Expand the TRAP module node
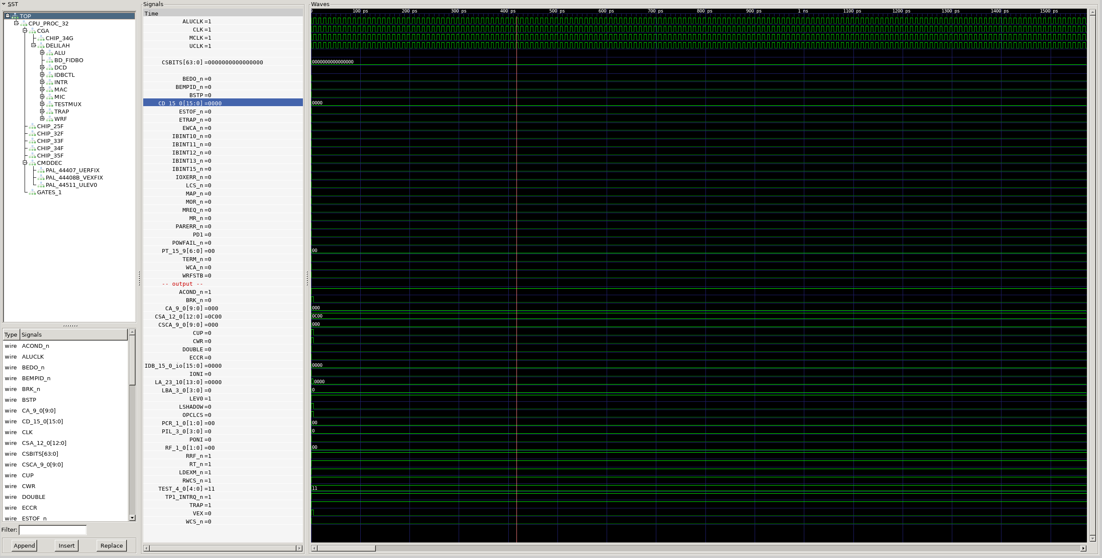 [42, 111]
